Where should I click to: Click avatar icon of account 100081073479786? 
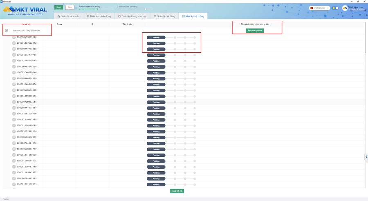[x=14, y=55]
